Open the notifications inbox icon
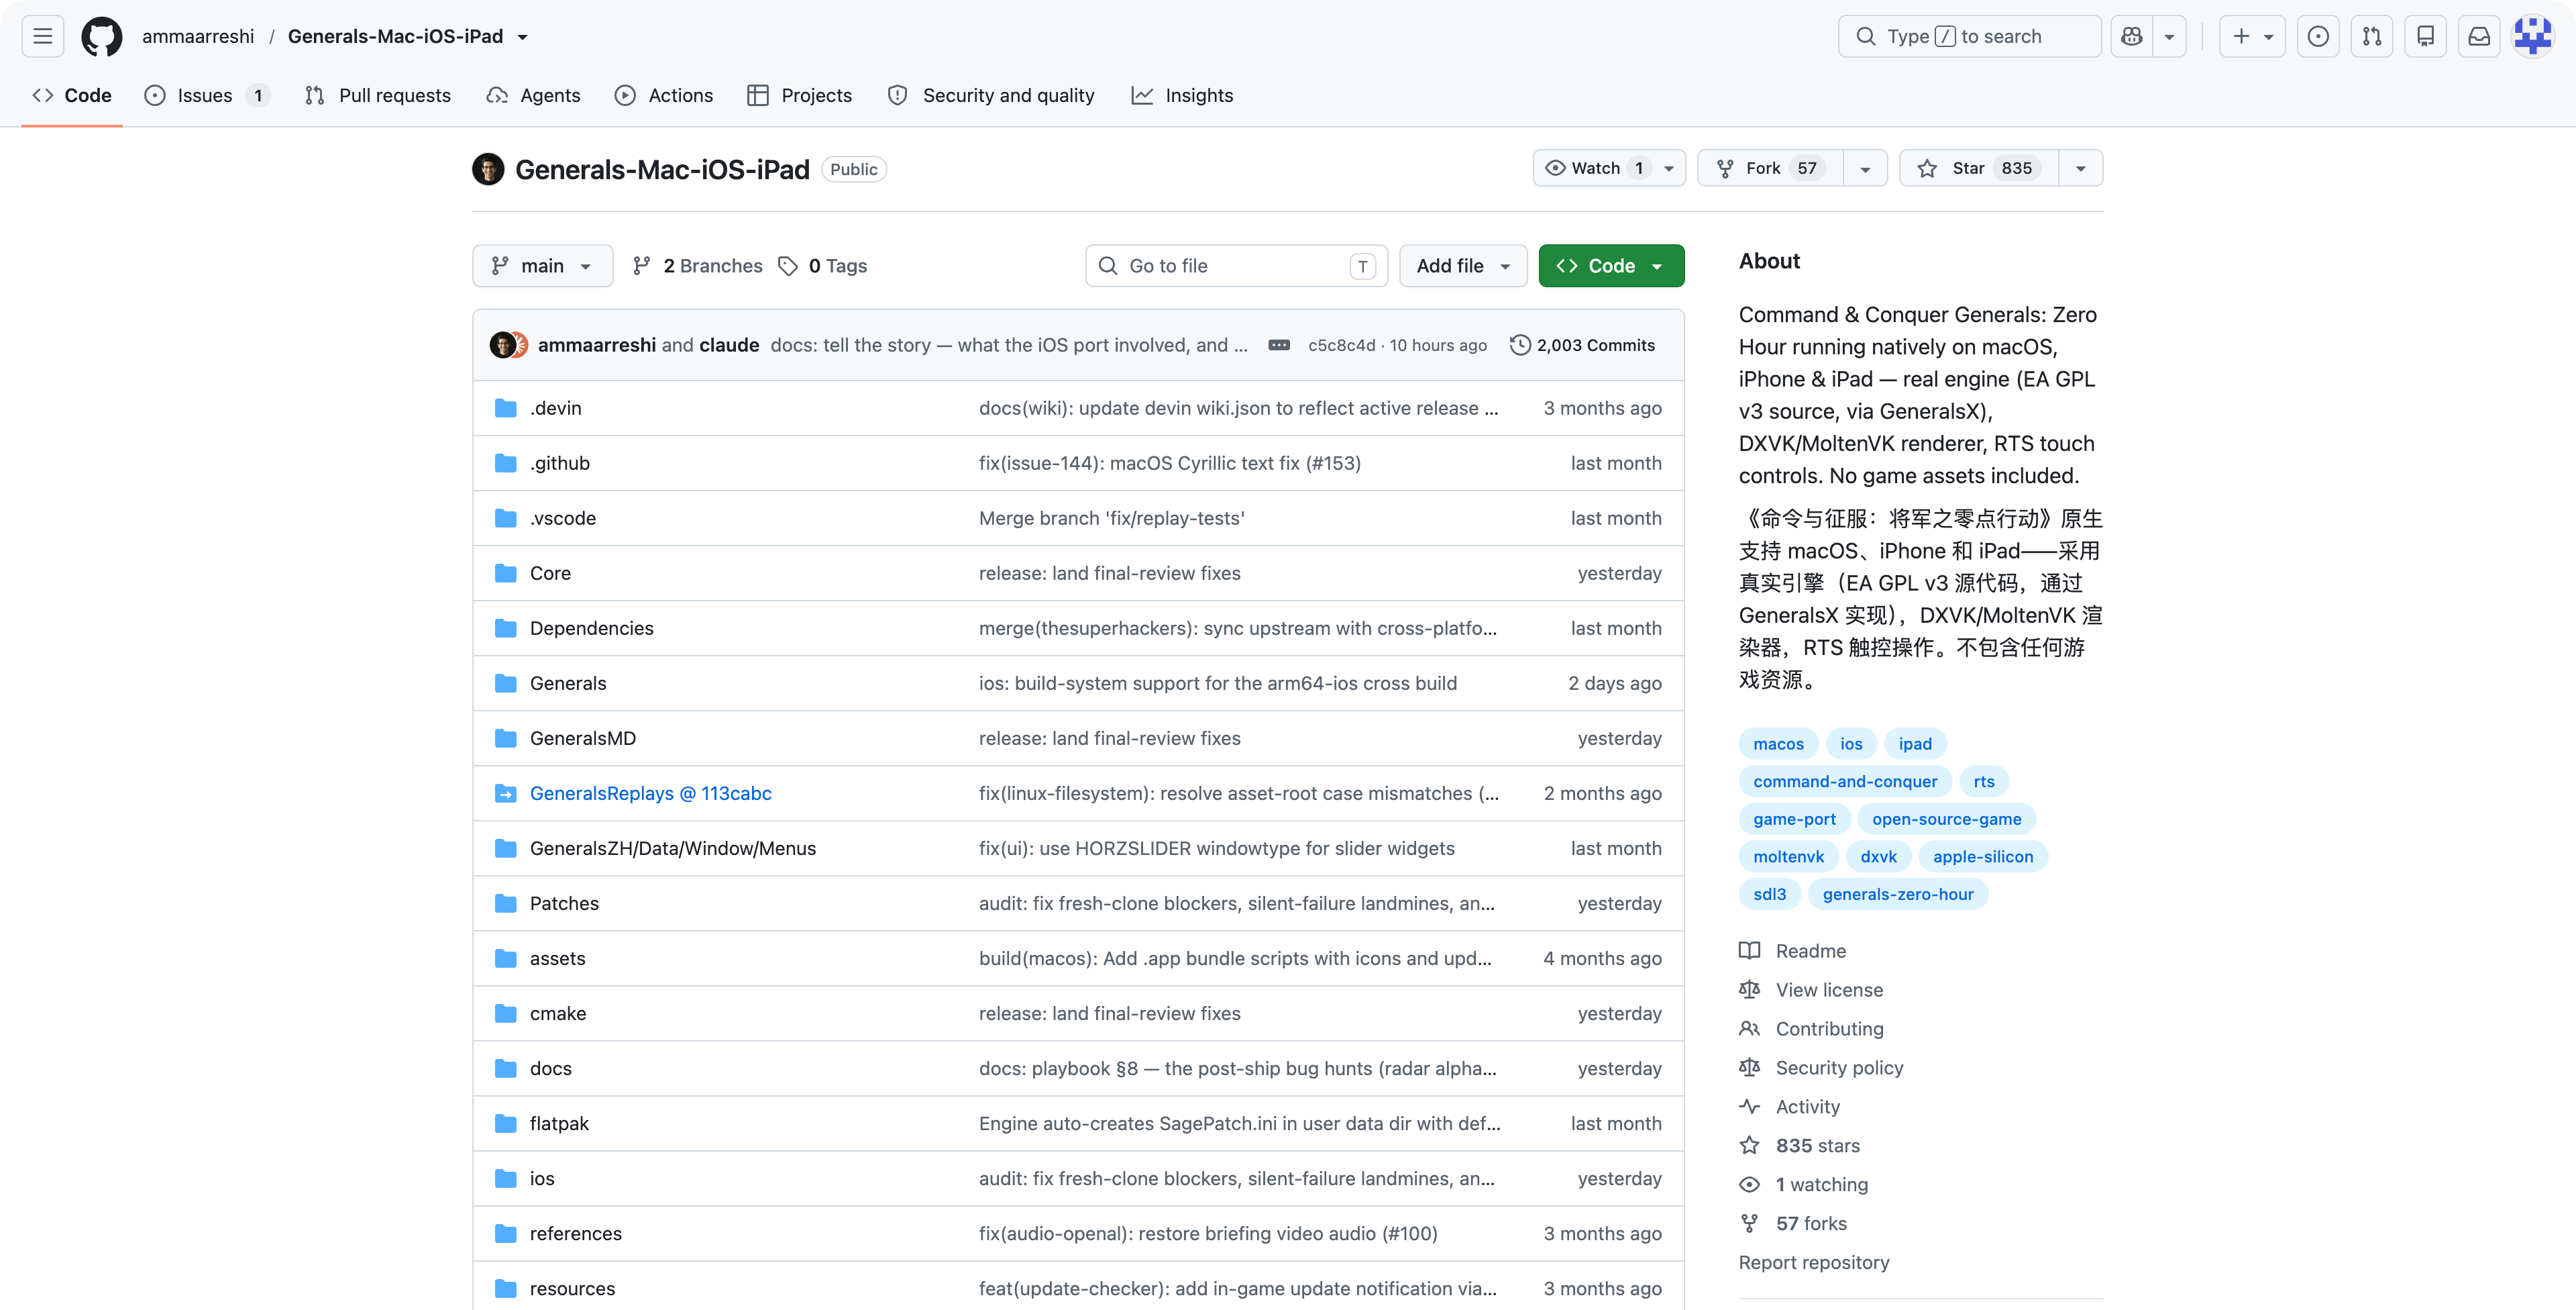 [2479, 36]
